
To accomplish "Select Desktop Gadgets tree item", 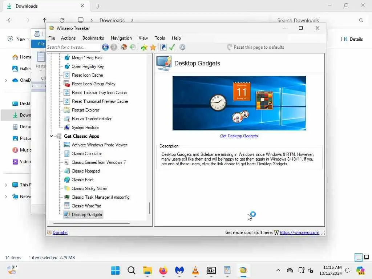I will 87,215.
